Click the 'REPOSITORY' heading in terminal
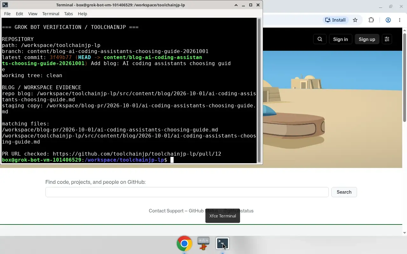 [18, 39]
